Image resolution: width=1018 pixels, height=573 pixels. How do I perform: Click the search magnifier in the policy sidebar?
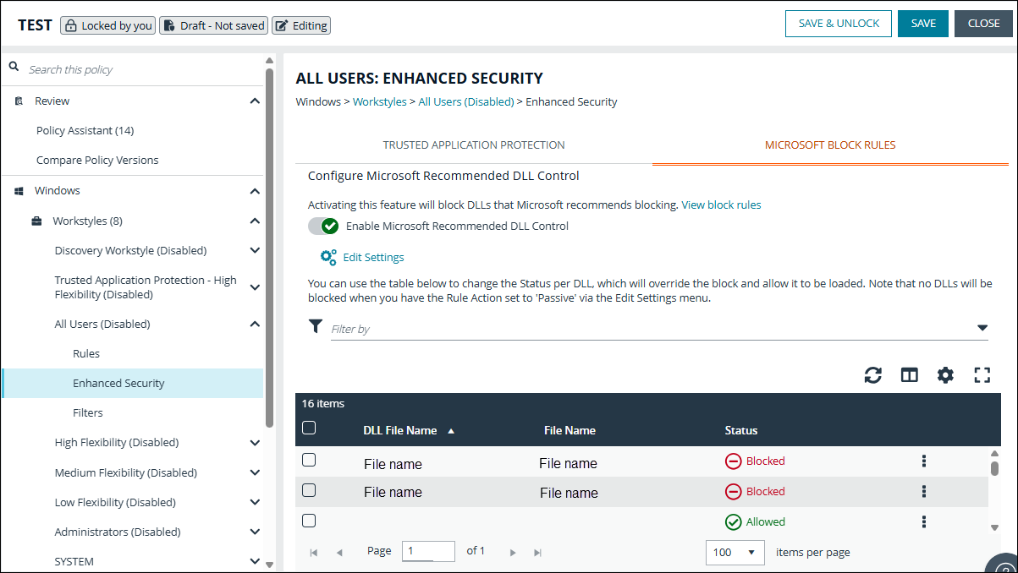pos(14,64)
